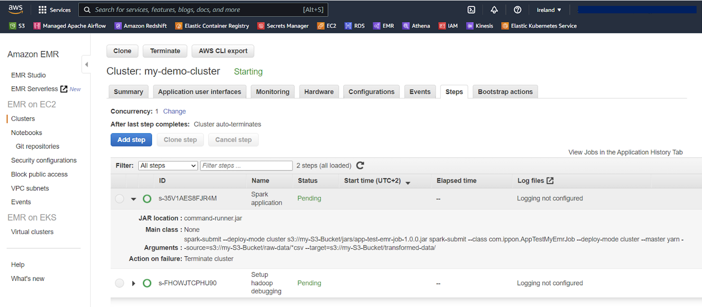Open S3 bookmark shortcut icon
This screenshot has height=307, width=702.
tap(13, 26)
